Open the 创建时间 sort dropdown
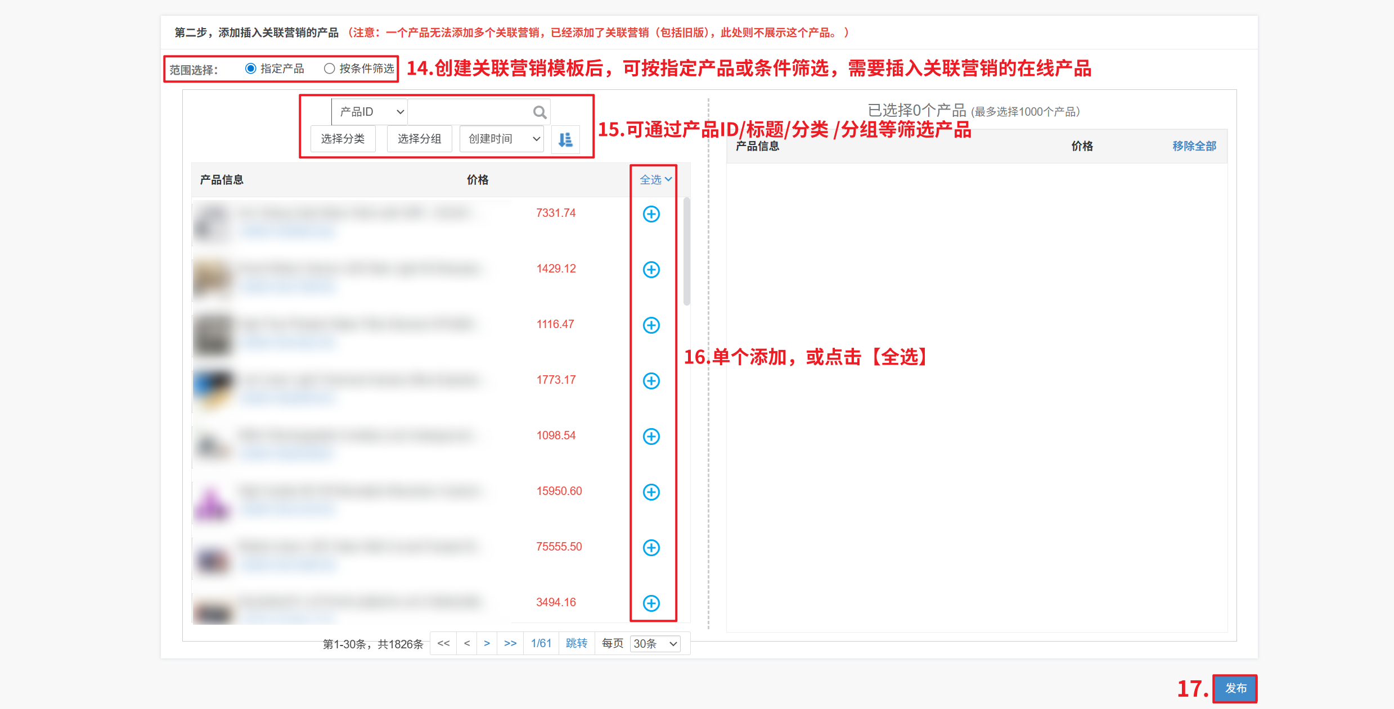Image resolution: width=1394 pixels, height=709 pixels. coord(502,139)
